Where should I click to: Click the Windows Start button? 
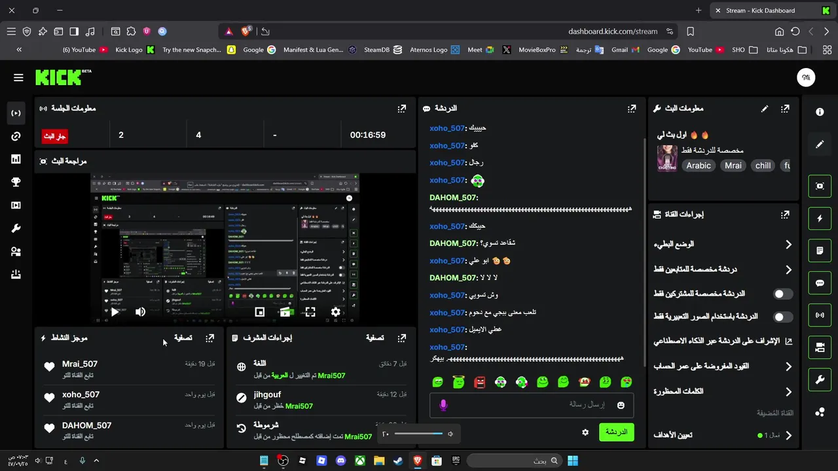tap(573, 461)
